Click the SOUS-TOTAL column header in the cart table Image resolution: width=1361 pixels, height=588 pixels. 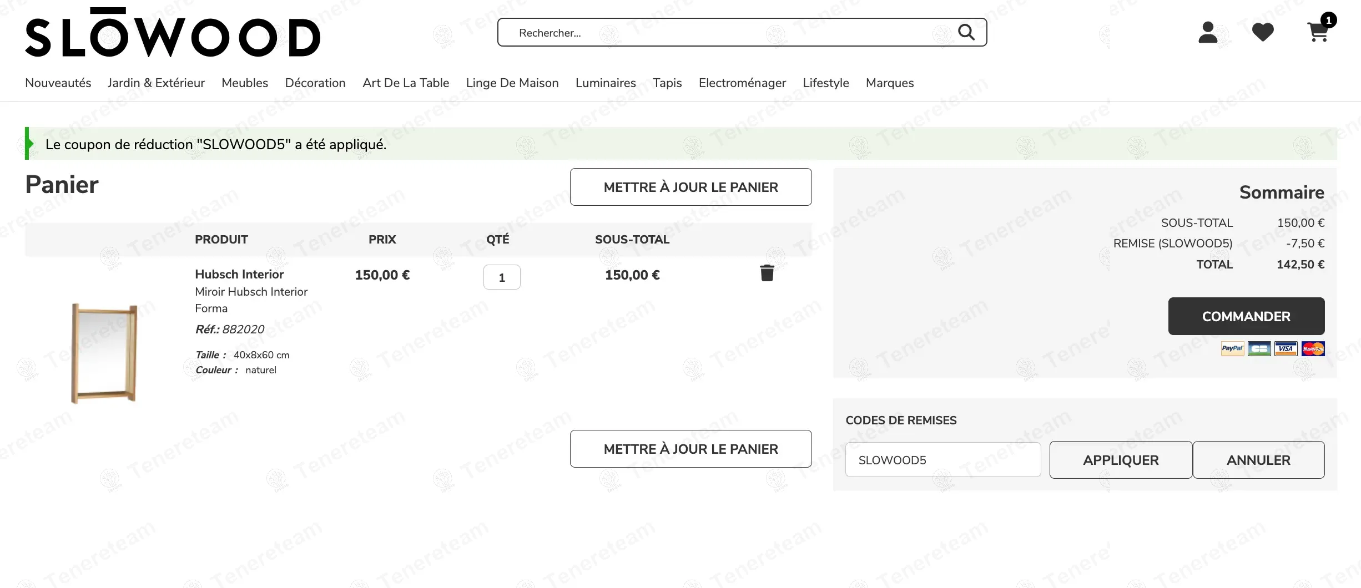(632, 240)
